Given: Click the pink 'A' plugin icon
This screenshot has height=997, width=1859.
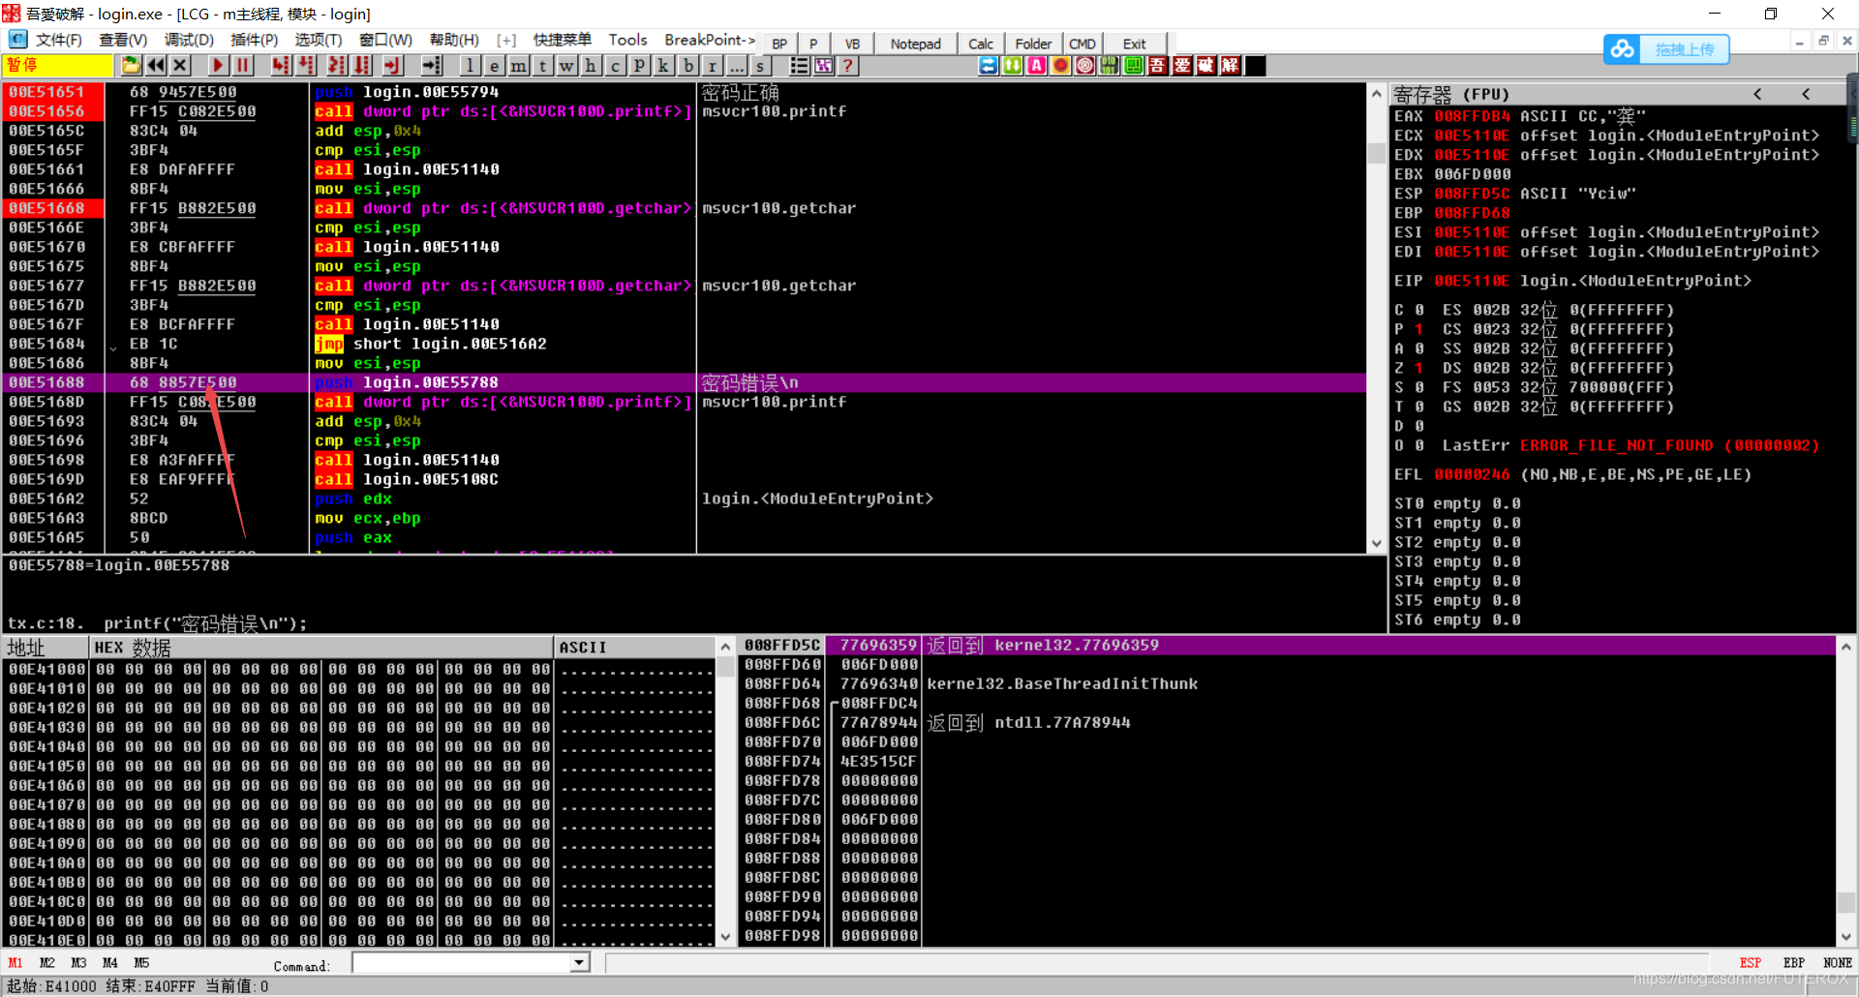Looking at the screenshot, I should click(x=1036, y=65).
